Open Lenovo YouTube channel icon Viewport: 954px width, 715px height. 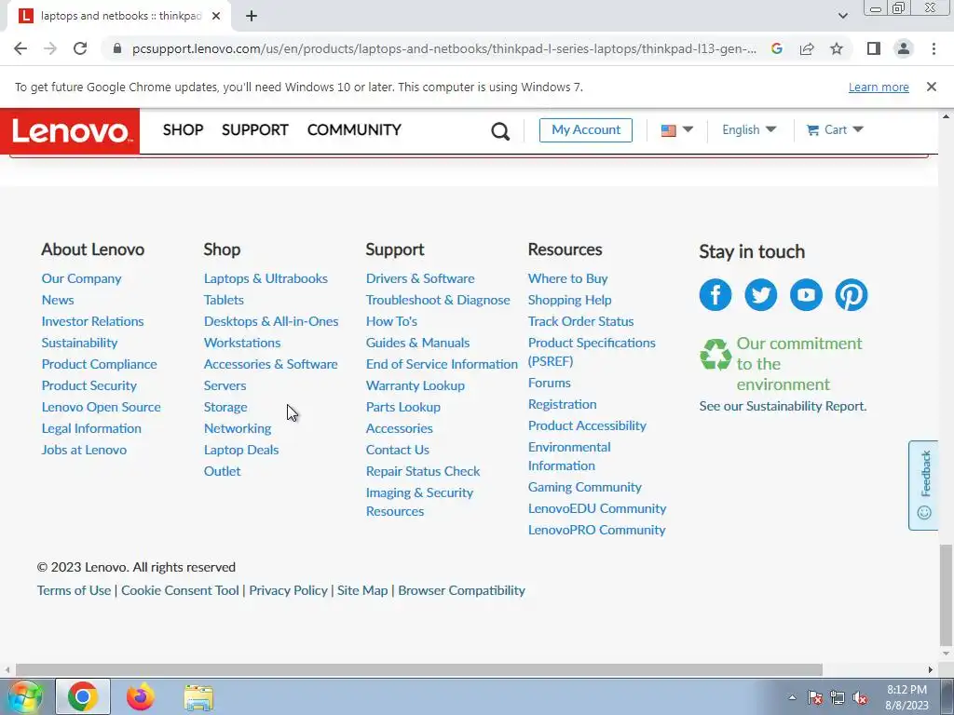[x=806, y=295]
